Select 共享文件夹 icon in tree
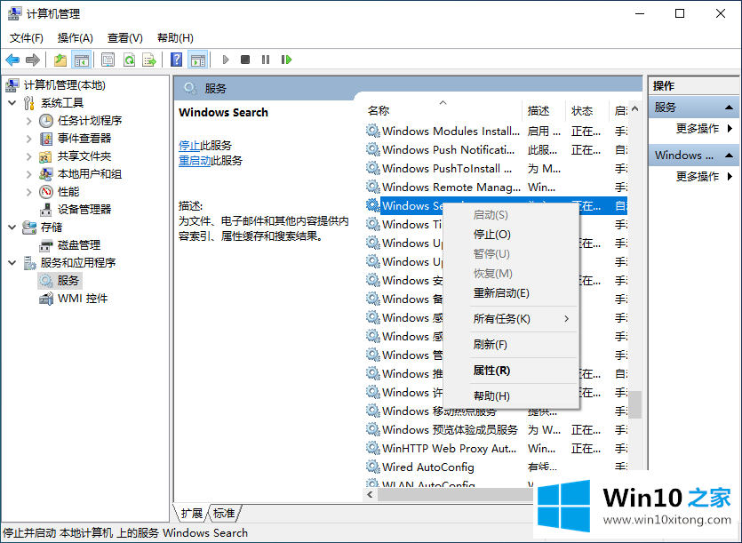Image resolution: width=742 pixels, height=543 pixels. click(46, 156)
